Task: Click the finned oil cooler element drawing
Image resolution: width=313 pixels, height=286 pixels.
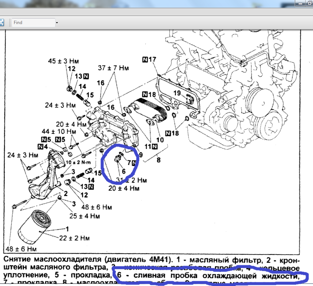Action: click(148, 110)
